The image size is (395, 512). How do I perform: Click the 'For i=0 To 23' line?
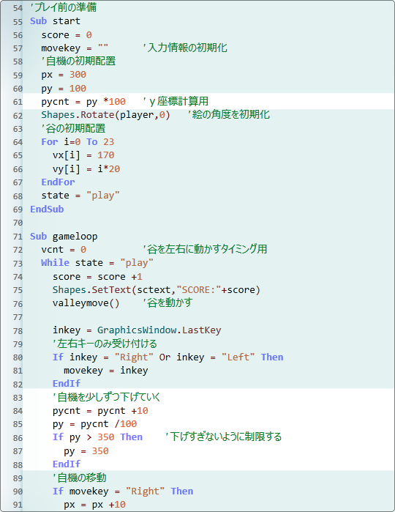click(x=78, y=141)
